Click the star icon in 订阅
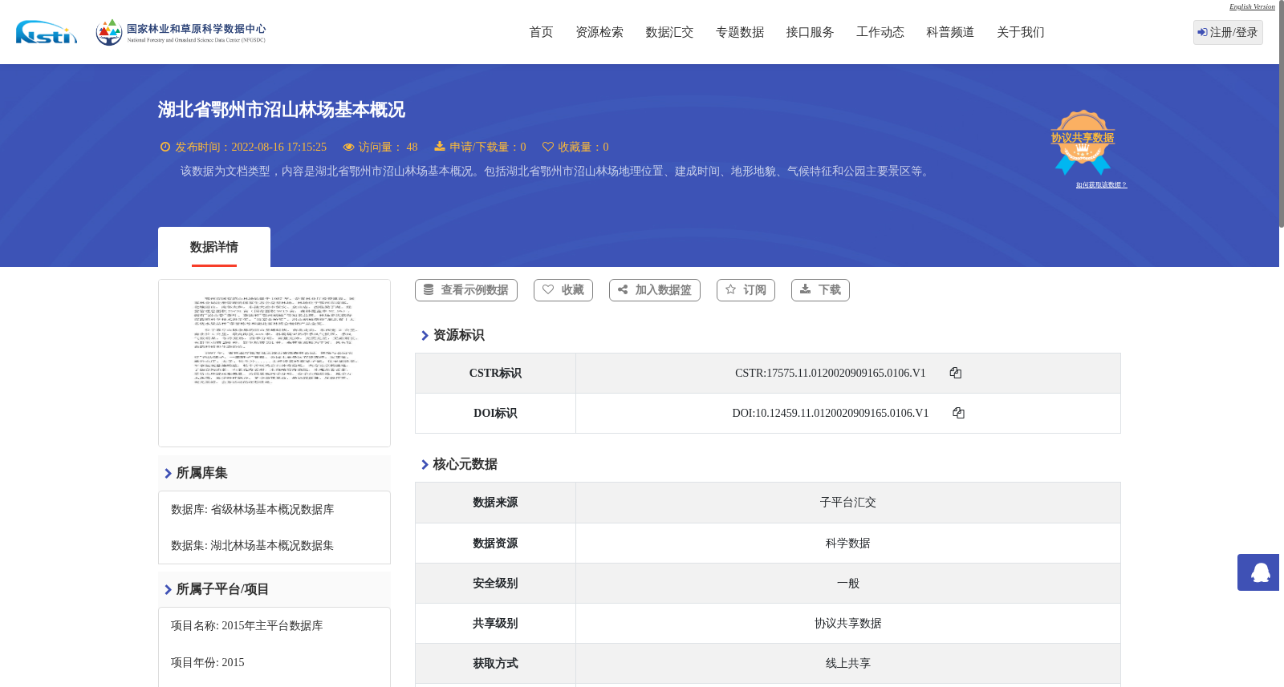 (730, 289)
